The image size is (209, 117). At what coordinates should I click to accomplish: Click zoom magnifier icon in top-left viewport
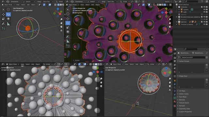pos(61,19)
